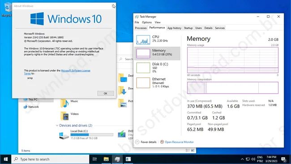Open Task Manager File menu
This screenshot has height=164, width=291.
click(x=137, y=22)
